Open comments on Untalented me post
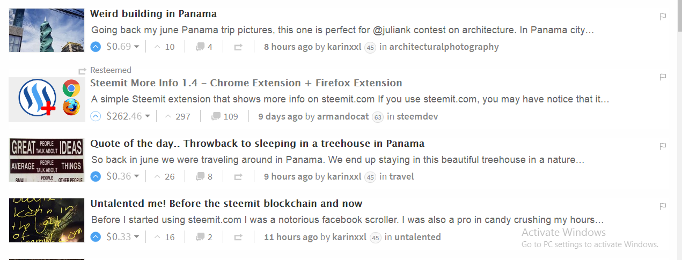Viewport: 682px width, 260px height. pos(204,237)
